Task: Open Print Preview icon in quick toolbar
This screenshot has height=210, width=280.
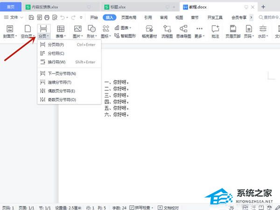Action: click(55, 17)
